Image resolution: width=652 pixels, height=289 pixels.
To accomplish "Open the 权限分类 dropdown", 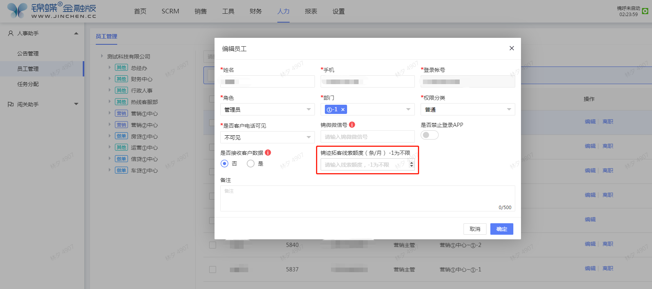I will coord(468,110).
